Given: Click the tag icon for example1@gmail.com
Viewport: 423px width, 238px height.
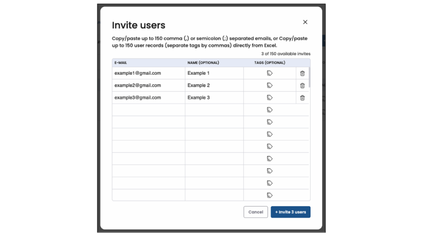Looking at the screenshot, I should 270,73.
